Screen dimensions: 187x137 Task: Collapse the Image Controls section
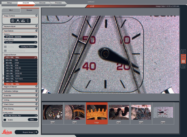point(36,16)
